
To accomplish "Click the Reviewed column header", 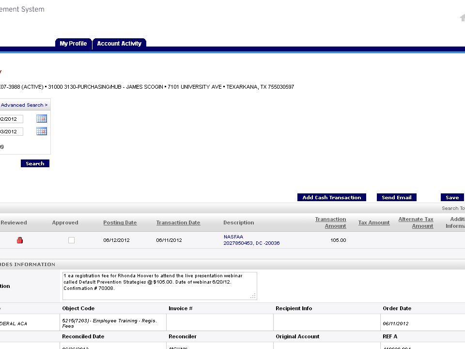I will coord(14,222).
